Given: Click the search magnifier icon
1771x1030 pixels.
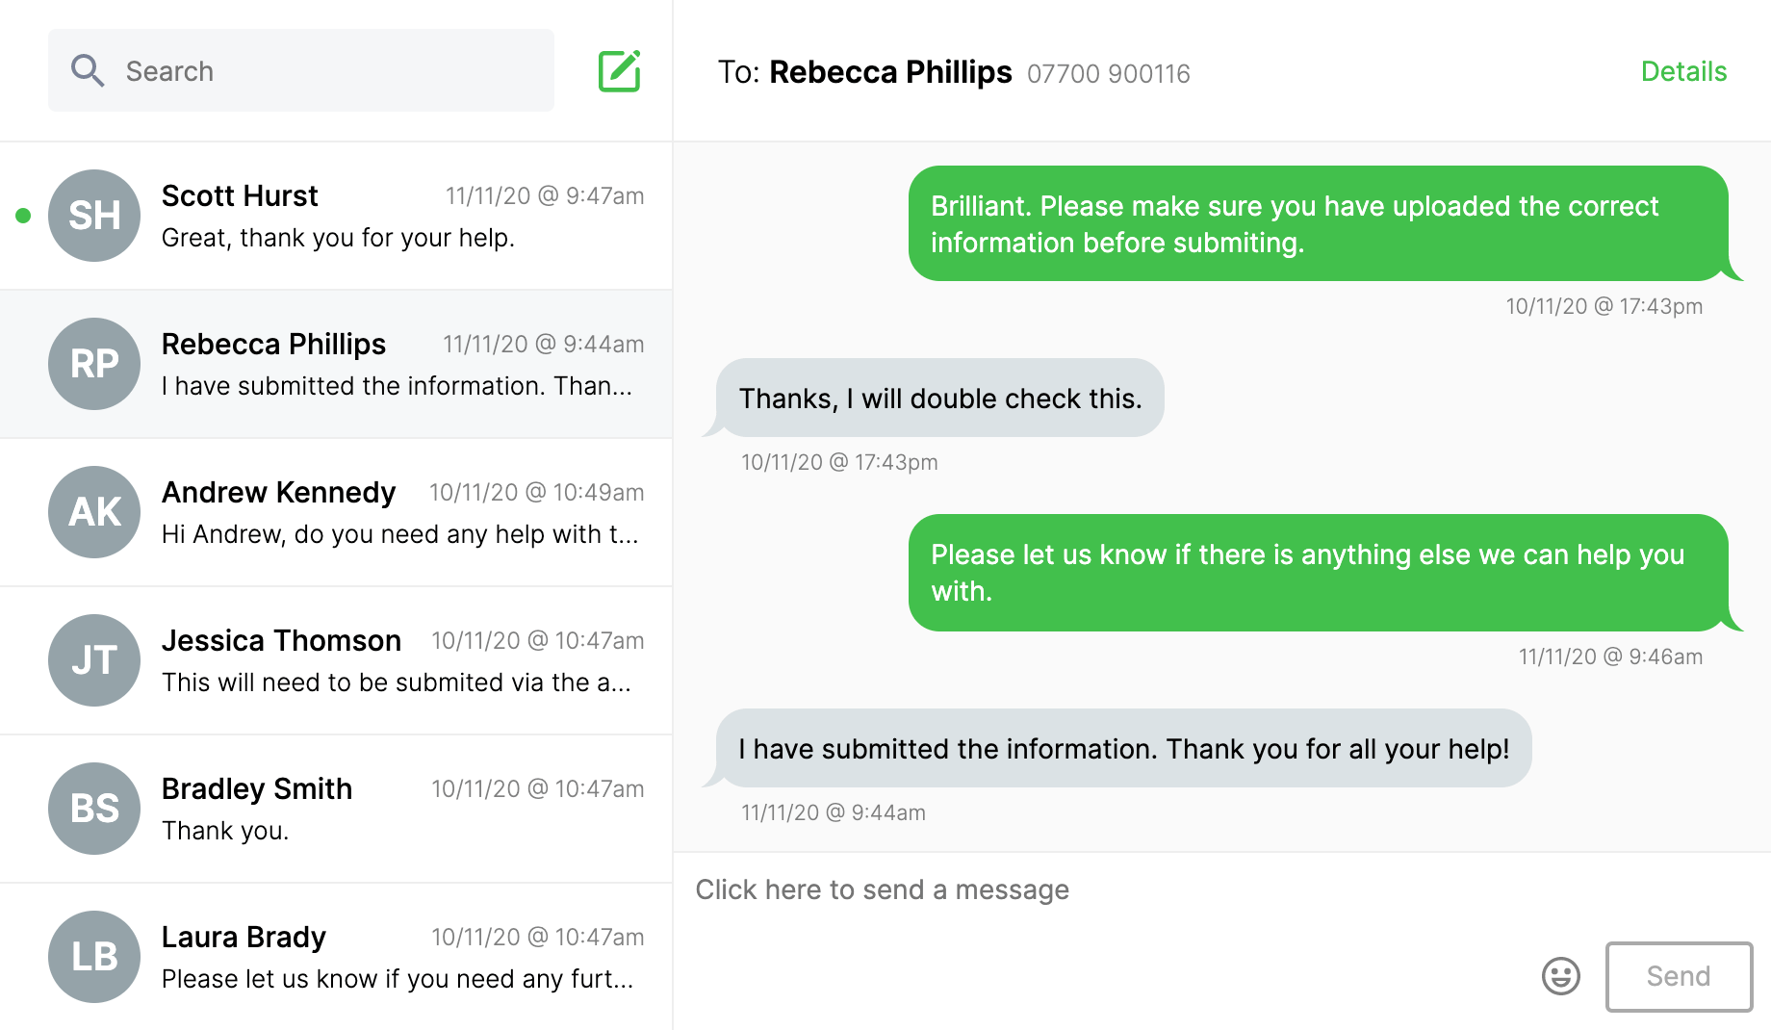Looking at the screenshot, I should (88, 70).
